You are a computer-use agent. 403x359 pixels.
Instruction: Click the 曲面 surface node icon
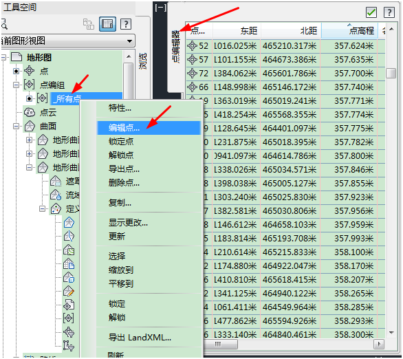click(x=30, y=126)
